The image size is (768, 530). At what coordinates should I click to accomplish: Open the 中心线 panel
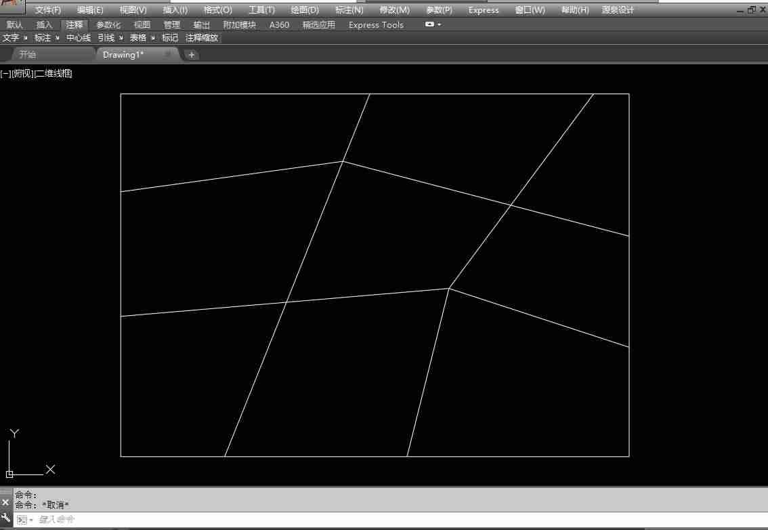coord(79,38)
